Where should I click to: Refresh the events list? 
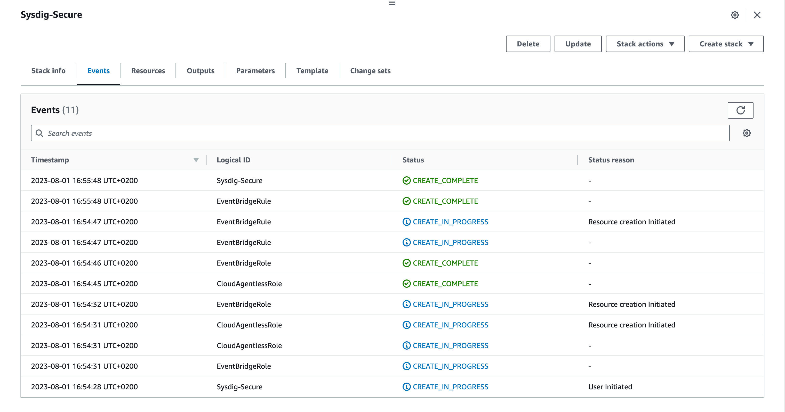[741, 110]
